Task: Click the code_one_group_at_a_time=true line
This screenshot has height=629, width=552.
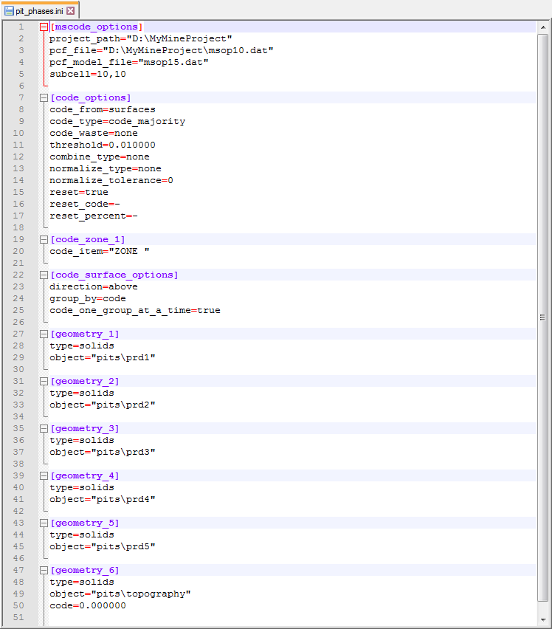Action: [x=135, y=311]
